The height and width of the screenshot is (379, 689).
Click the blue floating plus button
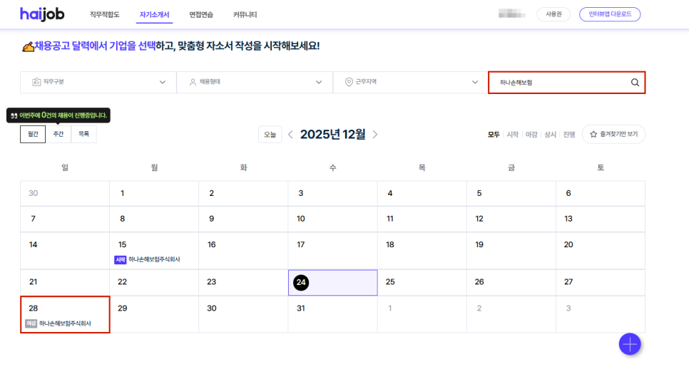click(x=629, y=344)
